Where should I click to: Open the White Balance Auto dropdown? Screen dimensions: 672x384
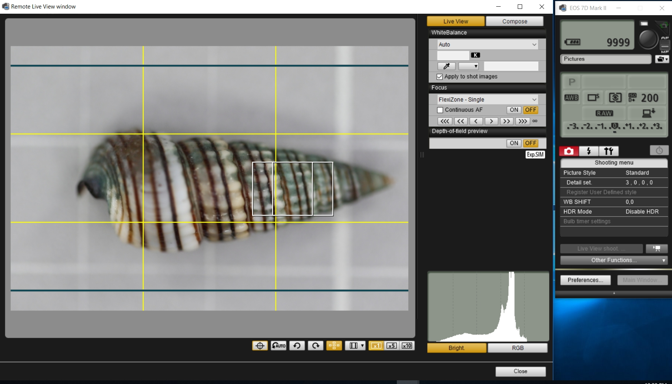(x=487, y=44)
